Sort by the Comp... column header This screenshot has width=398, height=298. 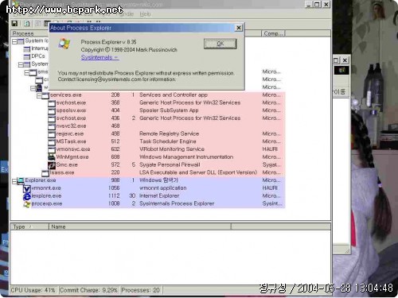click(x=273, y=33)
